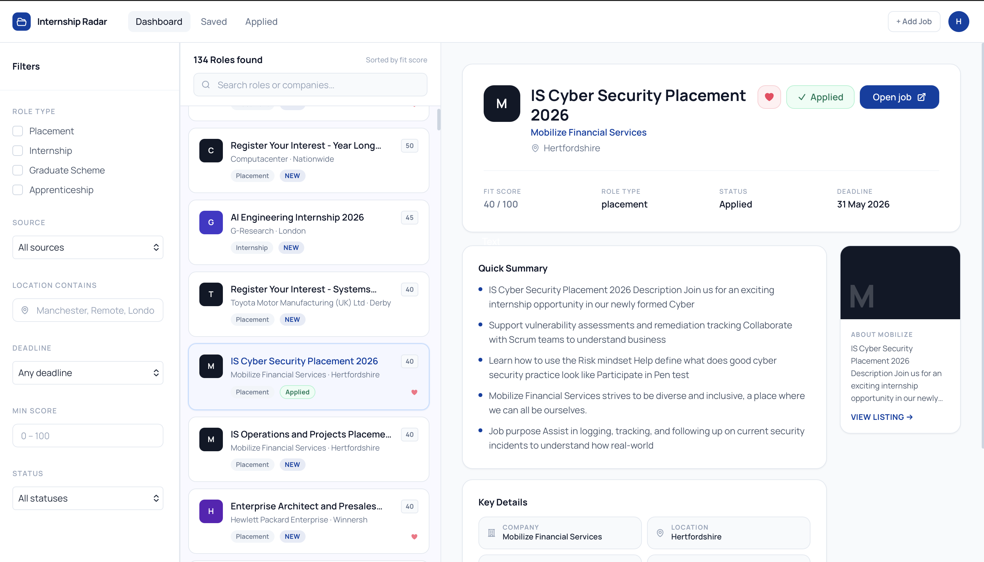This screenshot has width=984, height=562.
Task: Switch to the Dashboard tab
Action: (x=158, y=22)
